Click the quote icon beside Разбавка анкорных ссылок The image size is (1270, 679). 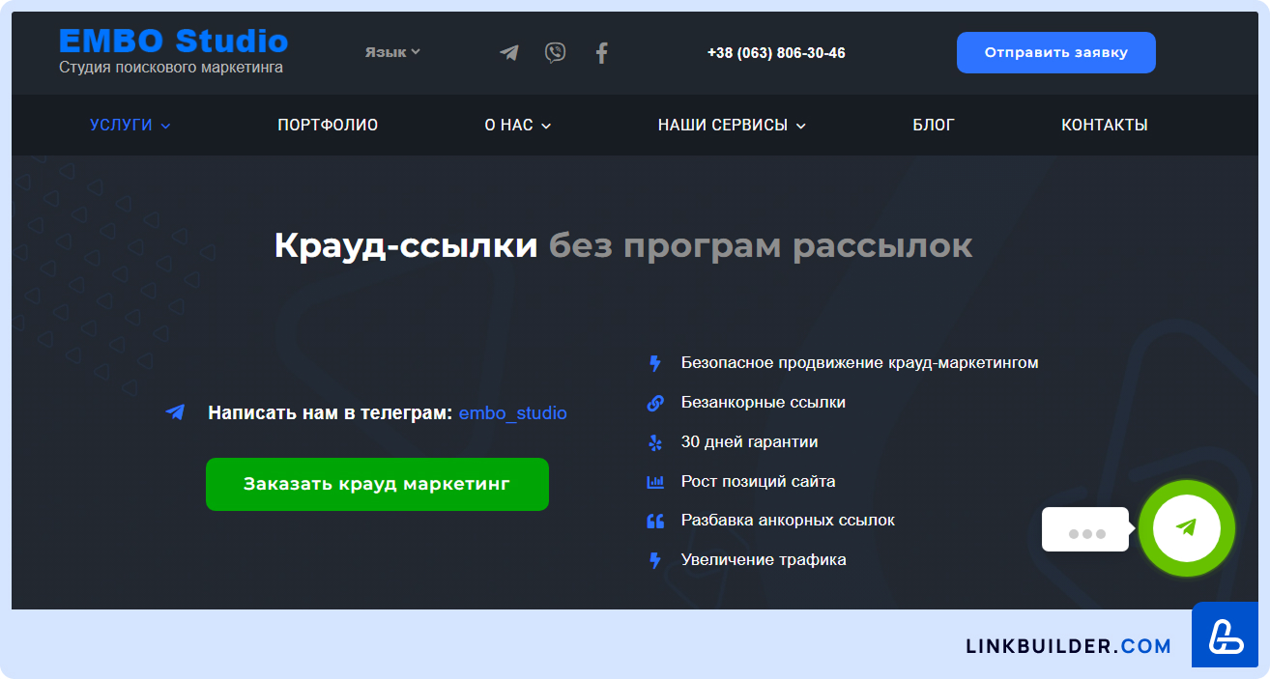tap(655, 521)
